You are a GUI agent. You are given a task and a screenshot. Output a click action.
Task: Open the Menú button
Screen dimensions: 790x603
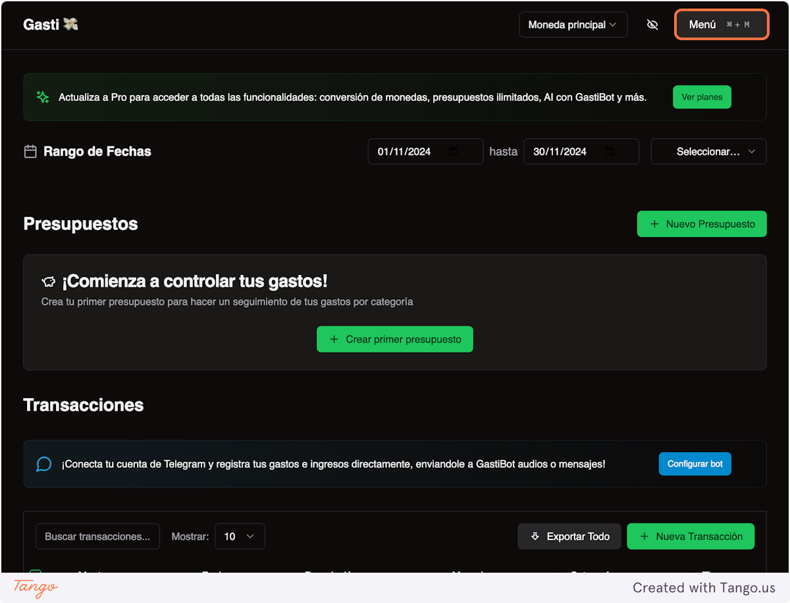coord(722,25)
